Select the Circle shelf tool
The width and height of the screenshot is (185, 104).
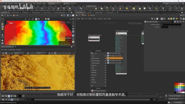pyautogui.click(x=37, y=9)
